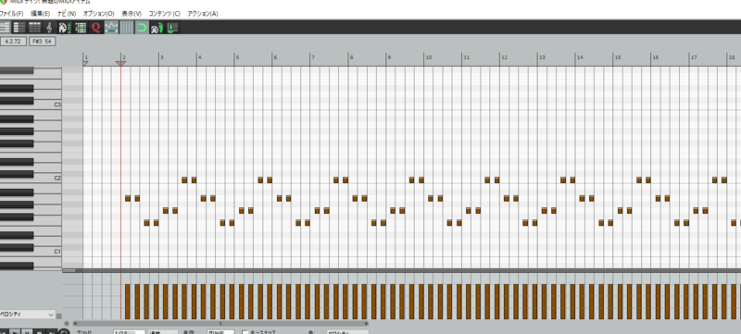Pause playback with the pause button
This screenshot has width=741, height=334.
coord(28,331)
